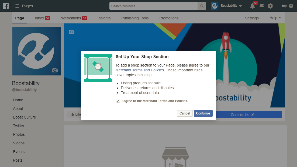
Task: Open the page Settings tab
Action: click(x=252, y=18)
